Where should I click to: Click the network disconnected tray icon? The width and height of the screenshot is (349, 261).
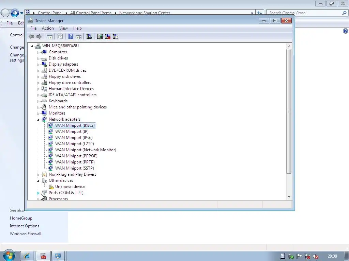coord(307,256)
